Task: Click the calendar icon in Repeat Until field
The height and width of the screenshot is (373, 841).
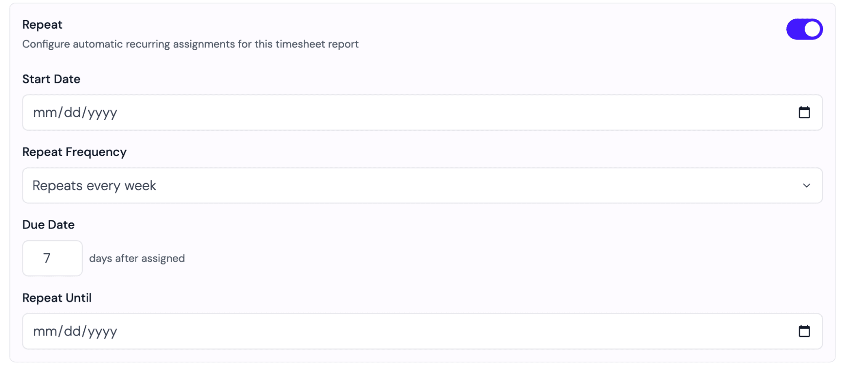Action: (x=805, y=331)
